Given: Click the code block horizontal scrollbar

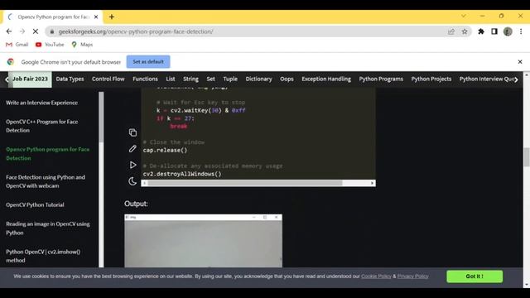Looking at the screenshot, I should pyautogui.click(x=245, y=183).
